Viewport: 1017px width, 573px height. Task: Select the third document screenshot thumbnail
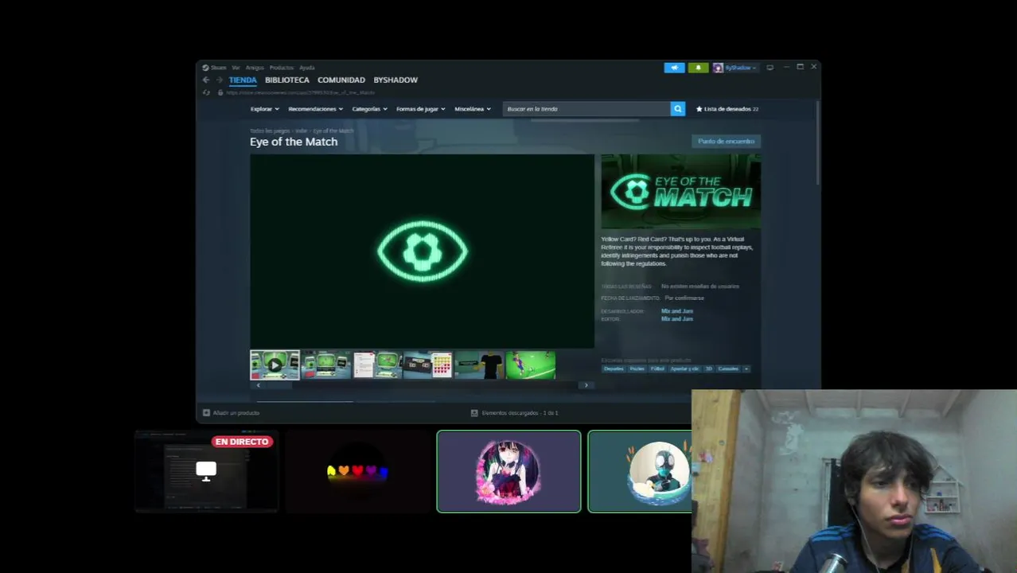point(377,365)
